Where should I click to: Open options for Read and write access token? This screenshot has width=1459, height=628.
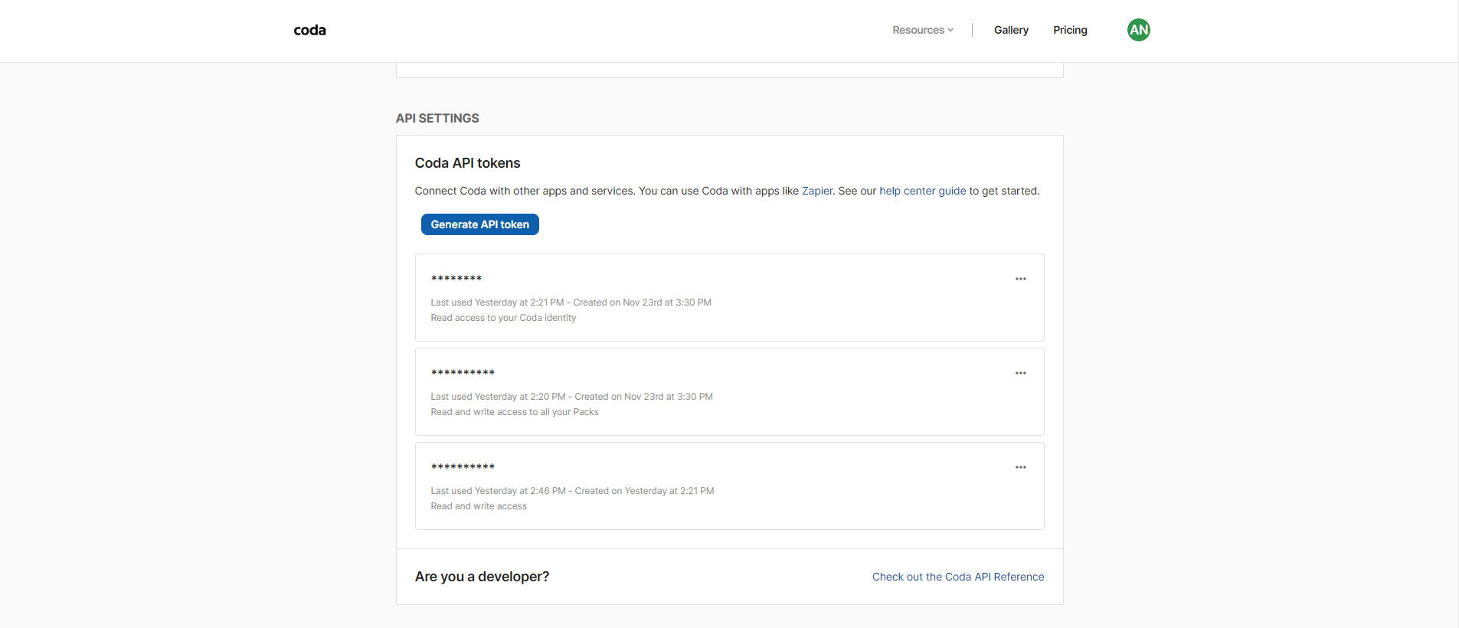click(1020, 467)
